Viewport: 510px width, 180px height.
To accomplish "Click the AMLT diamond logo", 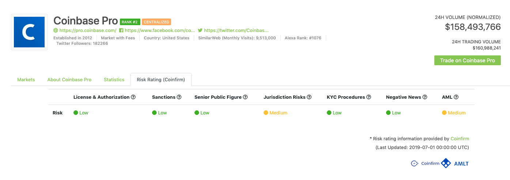I will (x=446, y=163).
